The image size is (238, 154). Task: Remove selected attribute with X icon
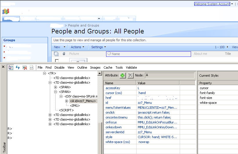[130, 75]
